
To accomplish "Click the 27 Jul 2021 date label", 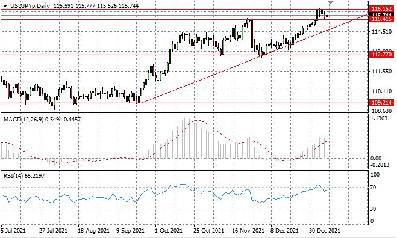I will 53,231.
